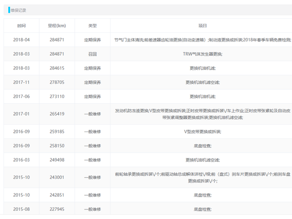Click the 前轮轴承更换 item description
This screenshot has height=219, width=292.
(203, 177)
